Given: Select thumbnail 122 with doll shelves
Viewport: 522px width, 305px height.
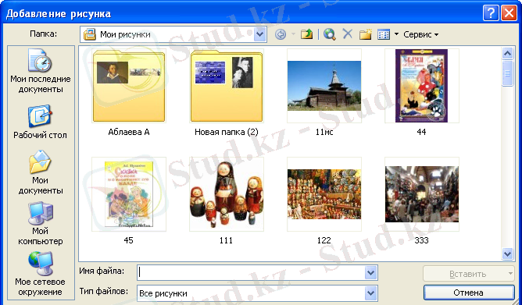Looking at the screenshot, I should tap(324, 194).
